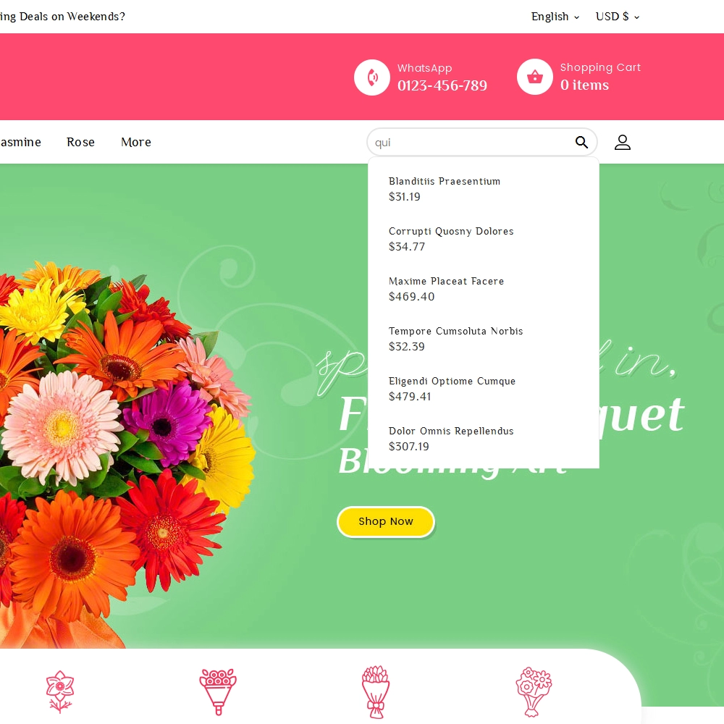
Task: Select the rose bouquet cone category icon
Action: coord(218,691)
